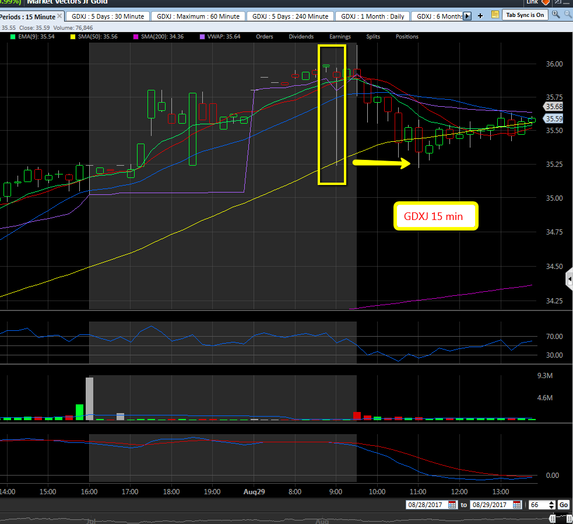Switch to GDXJ 5 Days 30 Minute tab
Viewport: 573px width, 524px height.
tap(107, 16)
